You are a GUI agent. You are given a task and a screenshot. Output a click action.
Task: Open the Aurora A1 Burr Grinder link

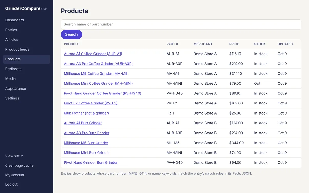click(83, 123)
